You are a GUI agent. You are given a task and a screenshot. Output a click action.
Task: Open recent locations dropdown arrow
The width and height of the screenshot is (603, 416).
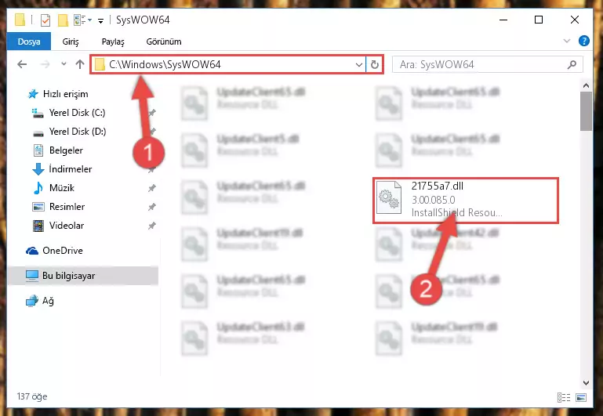click(64, 64)
